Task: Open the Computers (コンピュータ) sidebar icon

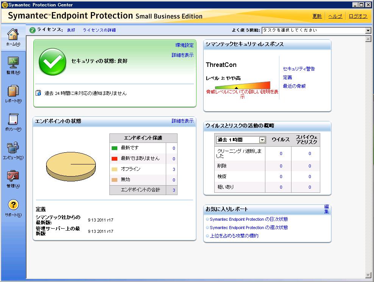Action: (13, 147)
